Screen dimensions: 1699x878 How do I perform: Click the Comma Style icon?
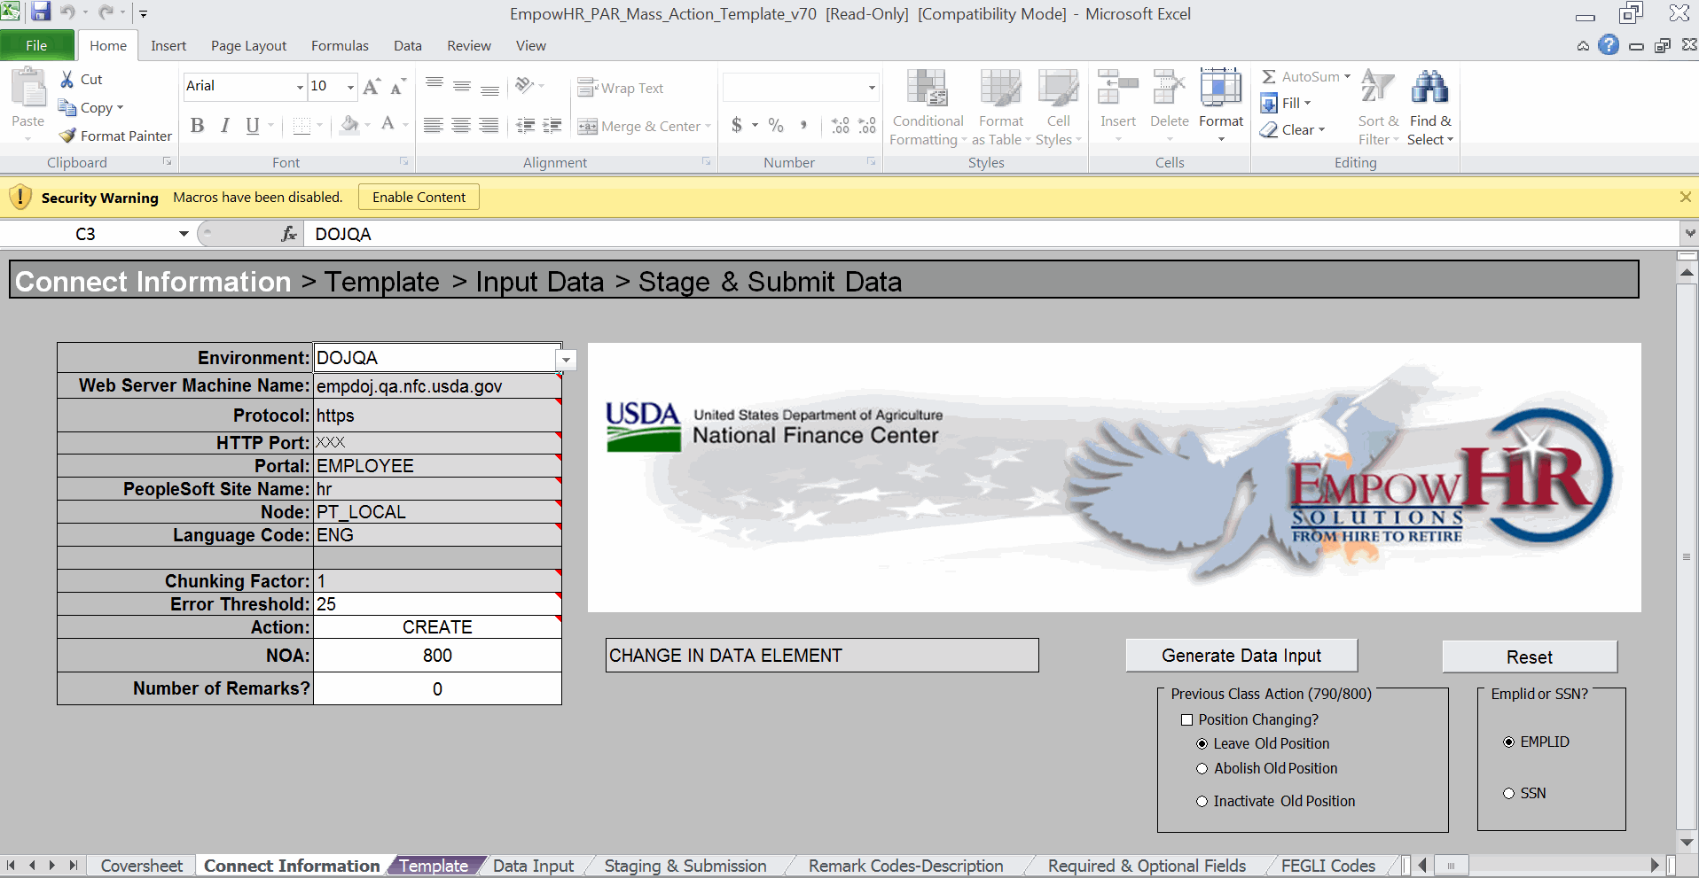click(x=803, y=125)
